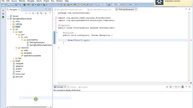Open the Edit menu
193x108 pixels.
coord(8,1)
